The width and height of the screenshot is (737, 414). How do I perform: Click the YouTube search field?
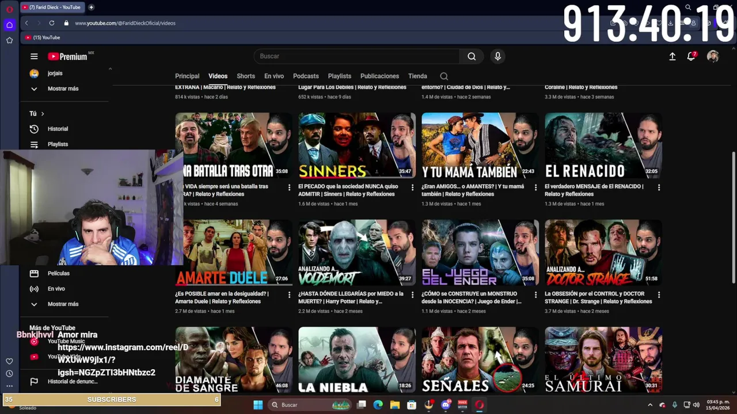tap(357, 56)
